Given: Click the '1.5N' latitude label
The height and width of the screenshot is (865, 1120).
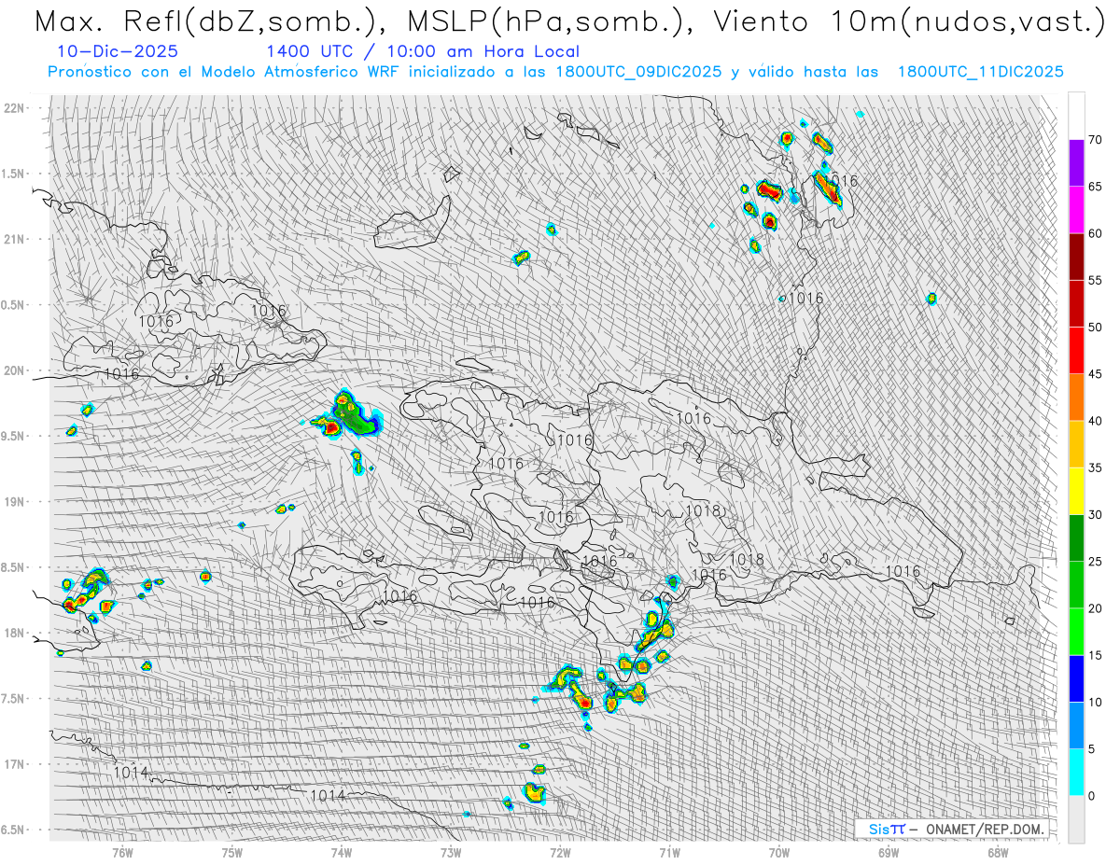Looking at the screenshot, I should pyautogui.click(x=12, y=174).
